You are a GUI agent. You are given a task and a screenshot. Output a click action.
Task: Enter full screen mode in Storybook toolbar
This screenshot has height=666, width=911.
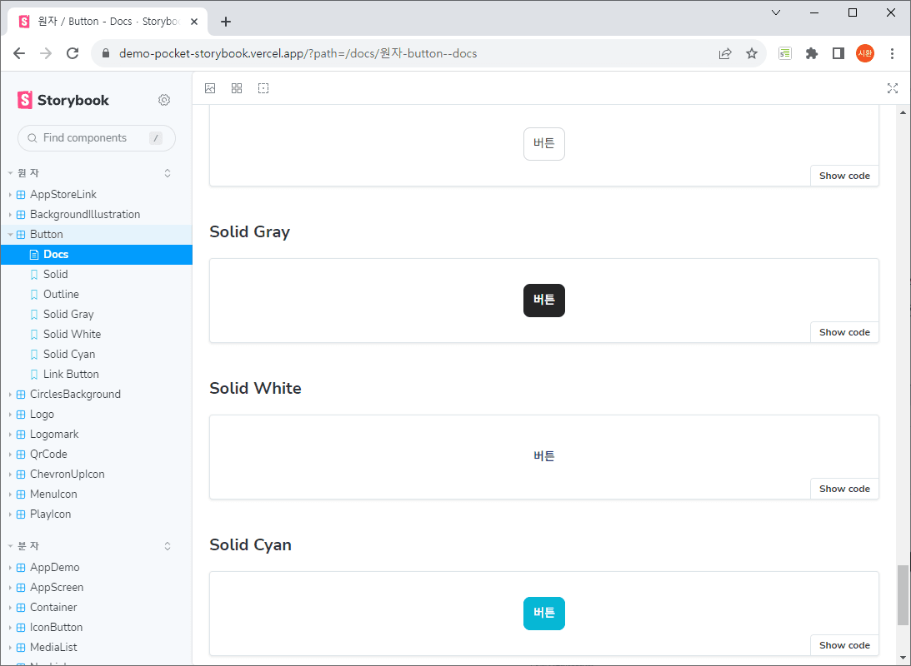point(893,88)
